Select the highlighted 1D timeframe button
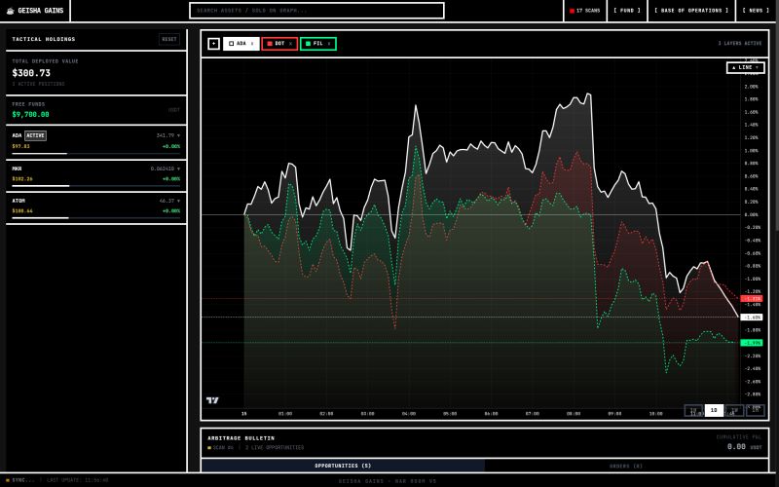 [x=714, y=410]
